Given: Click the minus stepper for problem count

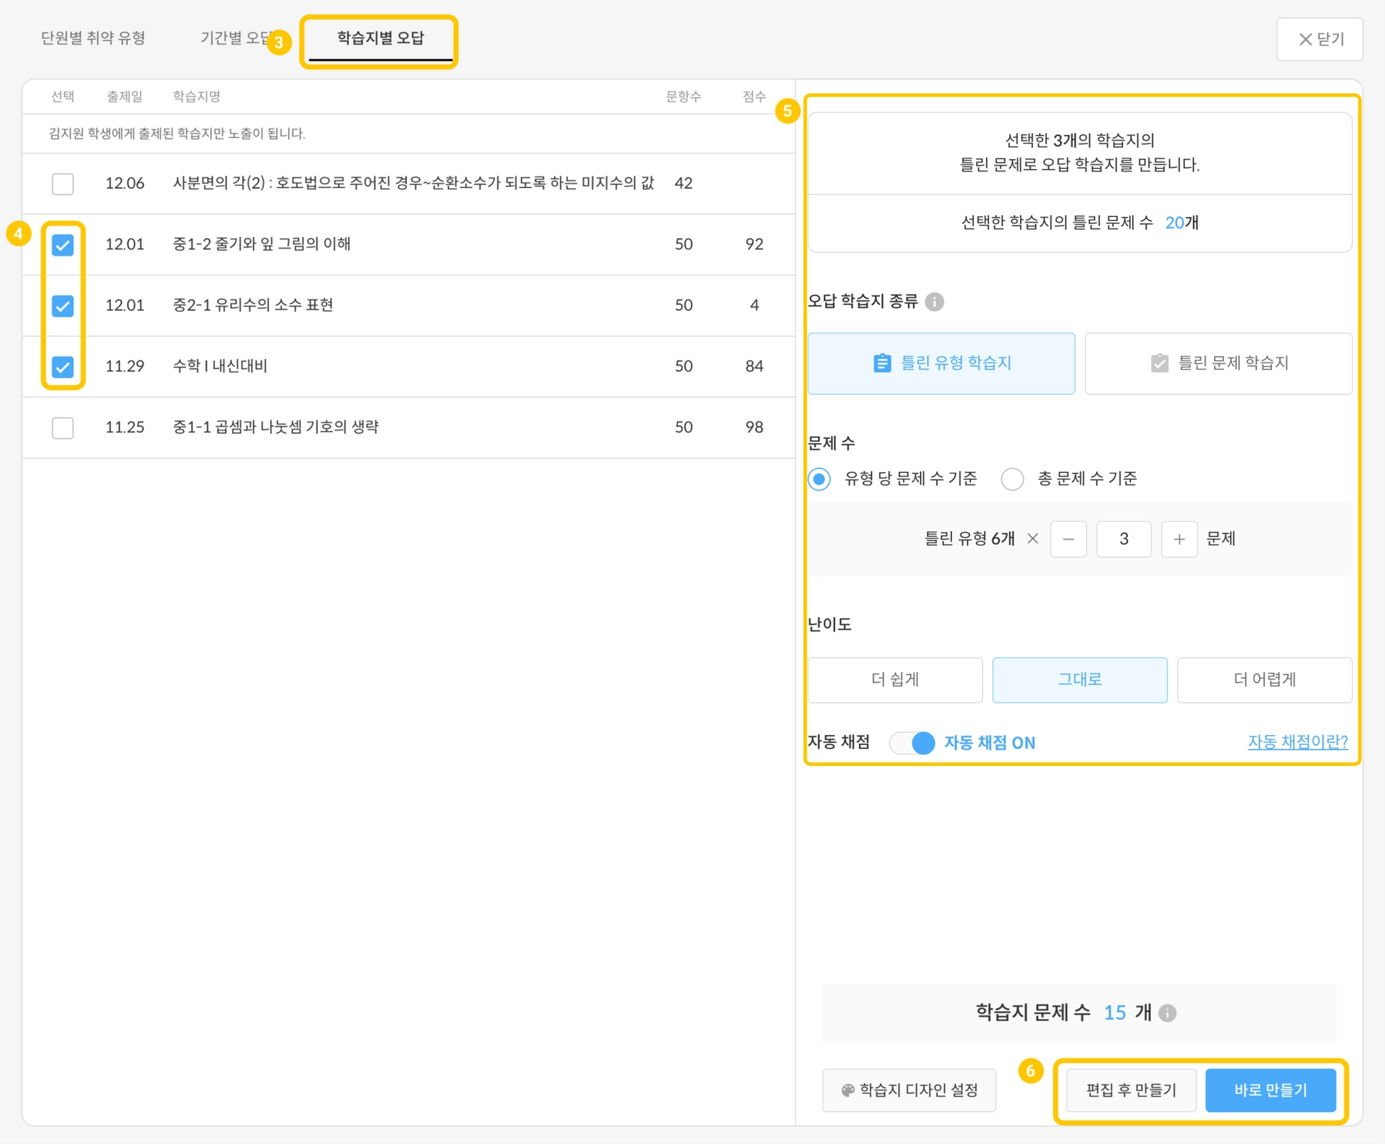Looking at the screenshot, I should tap(1068, 539).
